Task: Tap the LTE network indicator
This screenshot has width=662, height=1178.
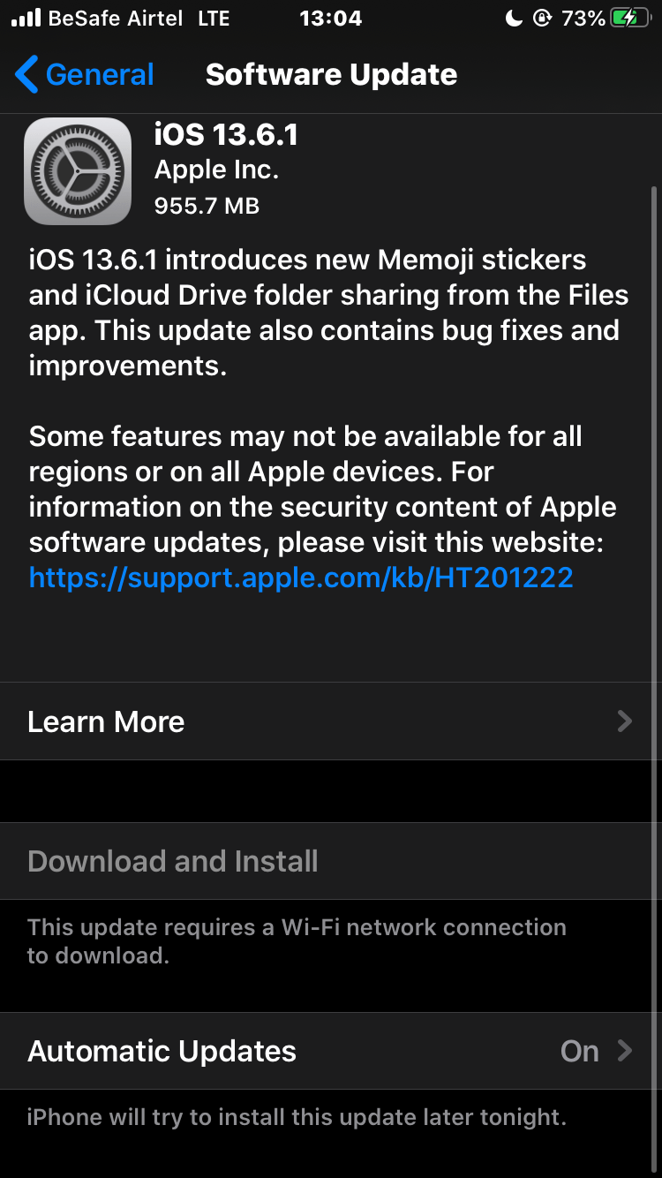Action: tap(214, 18)
